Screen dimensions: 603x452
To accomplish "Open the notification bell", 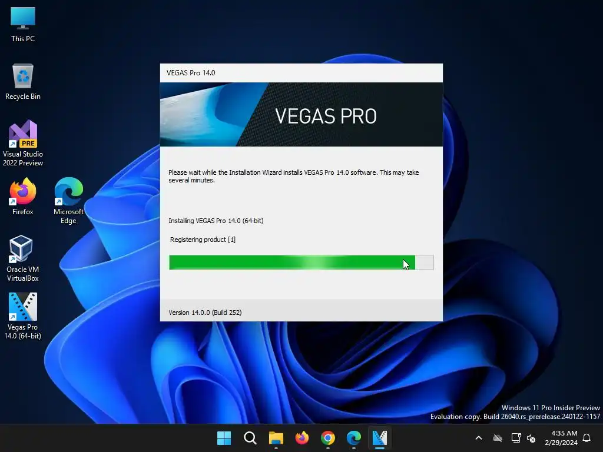I will [x=587, y=438].
